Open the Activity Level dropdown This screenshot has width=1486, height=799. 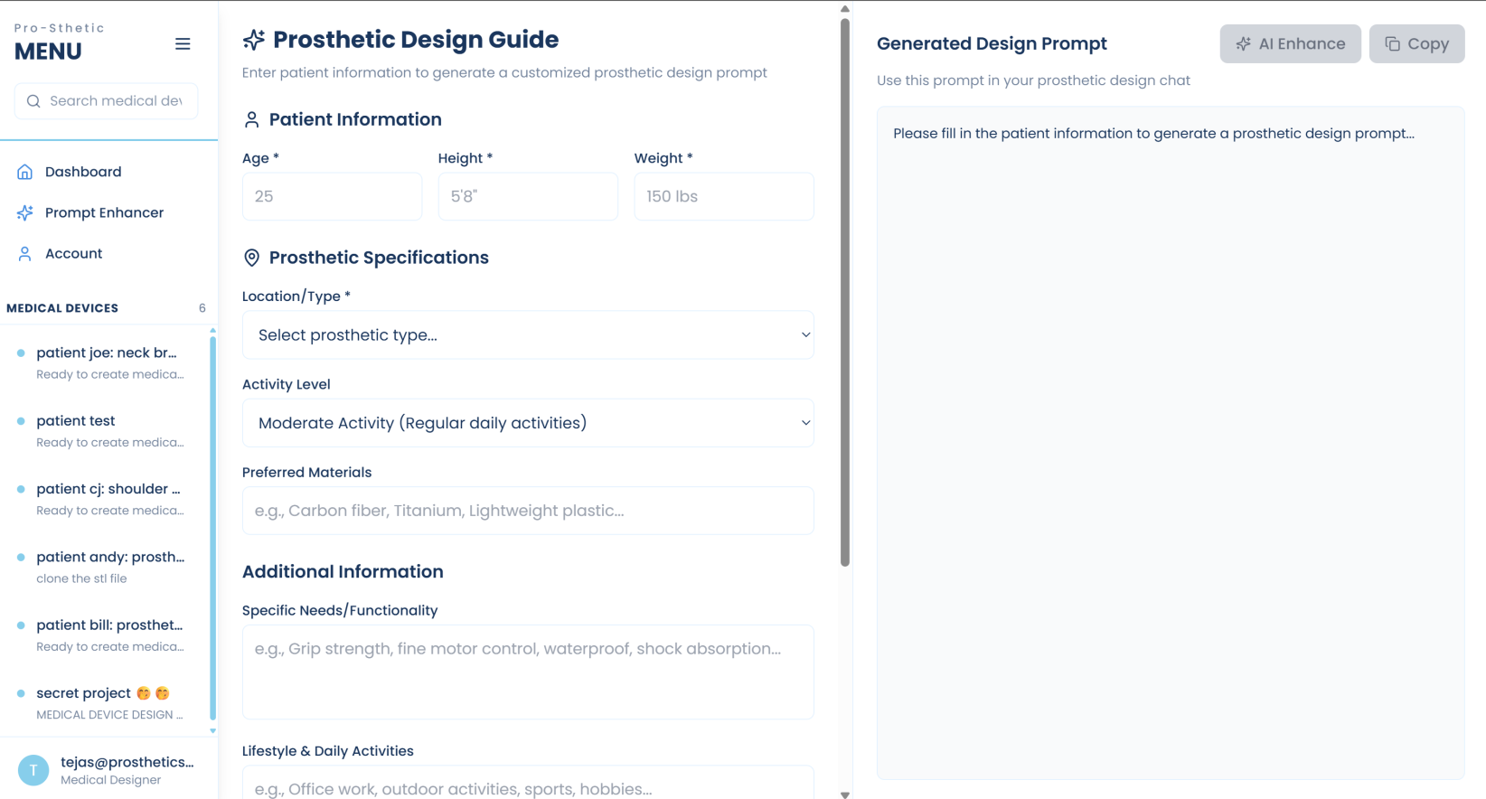[x=528, y=423]
